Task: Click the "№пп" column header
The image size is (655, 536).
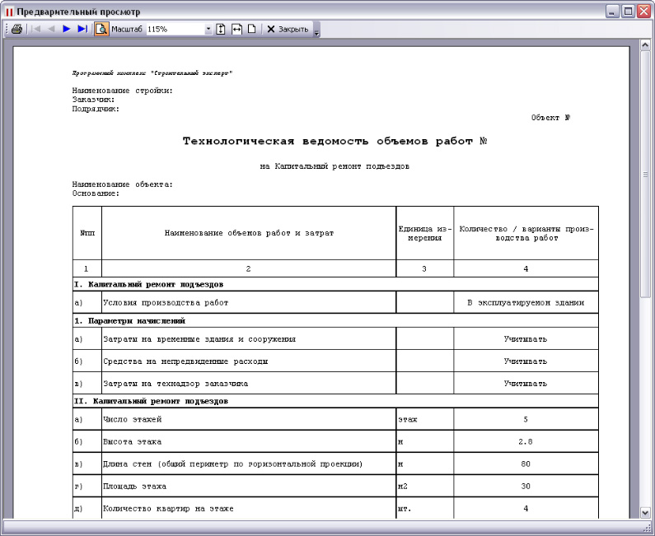Action: click(x=87, y=233)
